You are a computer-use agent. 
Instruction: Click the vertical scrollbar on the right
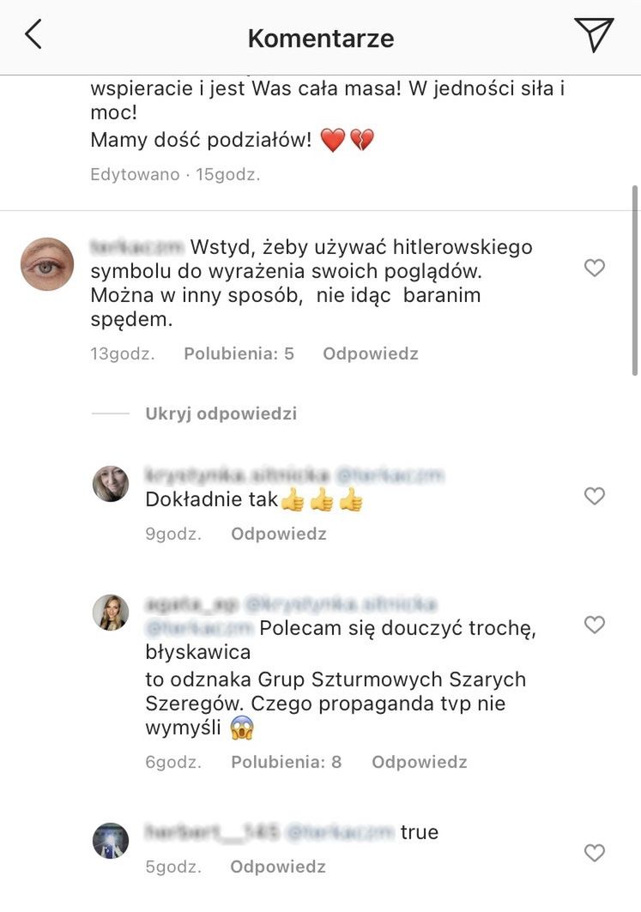pos(635,281)
